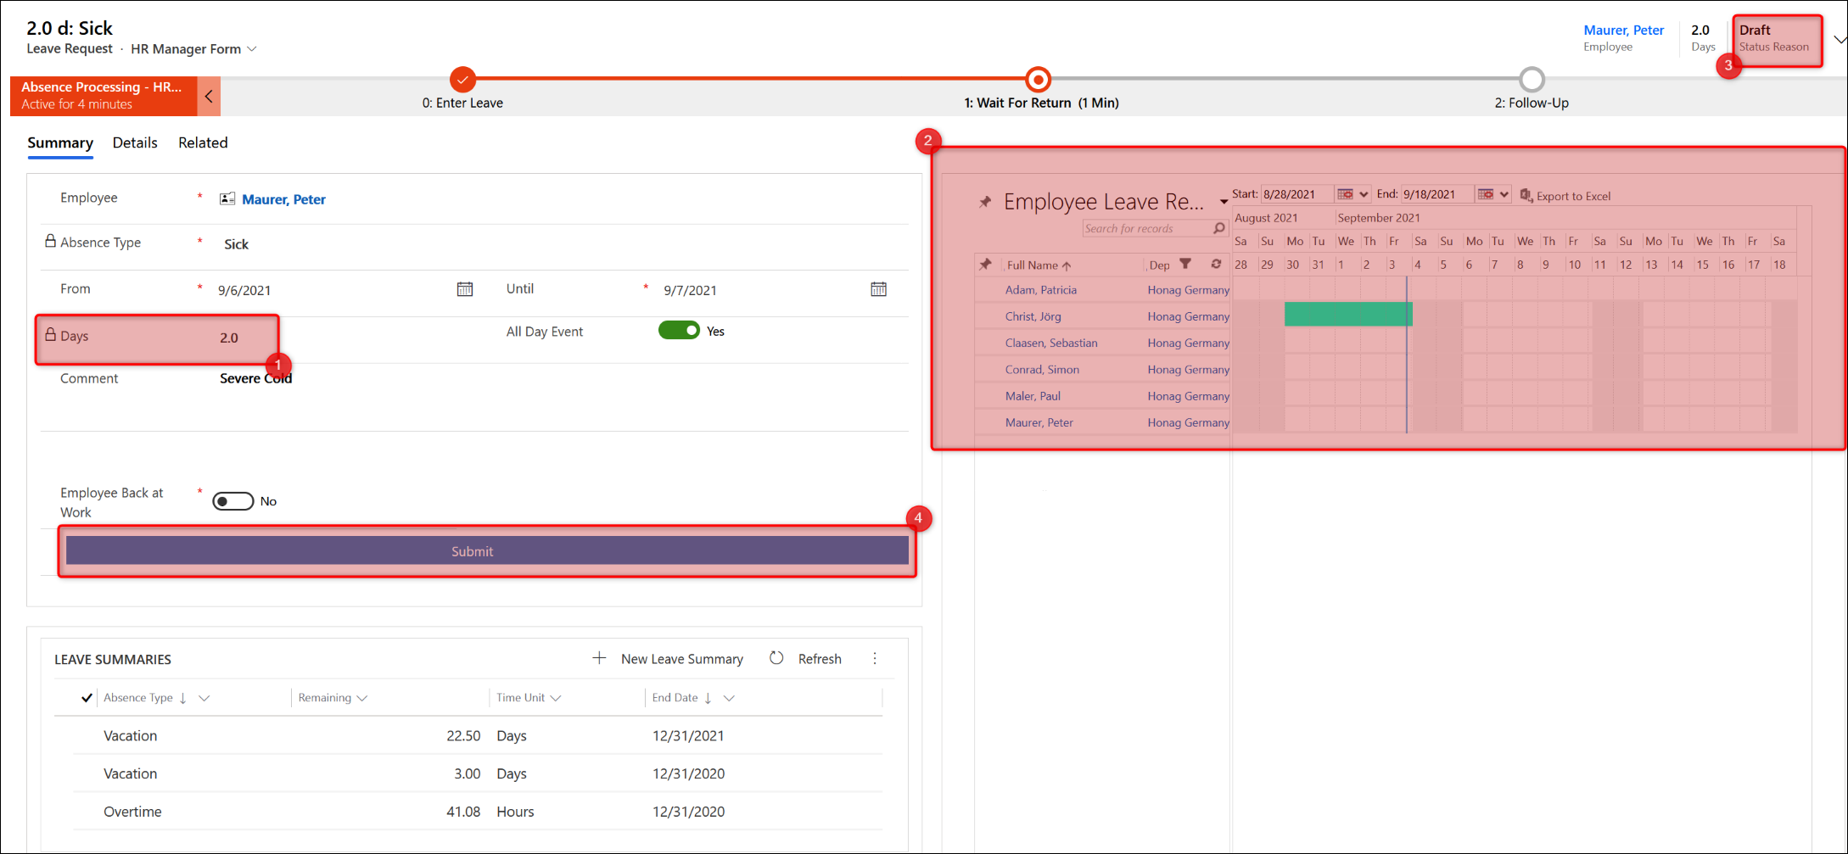Switch to the Details tab
Image resolution: width=1848 pixels, height=854 pixels.
[135, 142]
